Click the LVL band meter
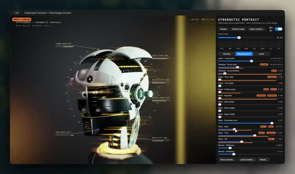The height and width of the screenshot is (174, 295). click(x=271, y=46)
